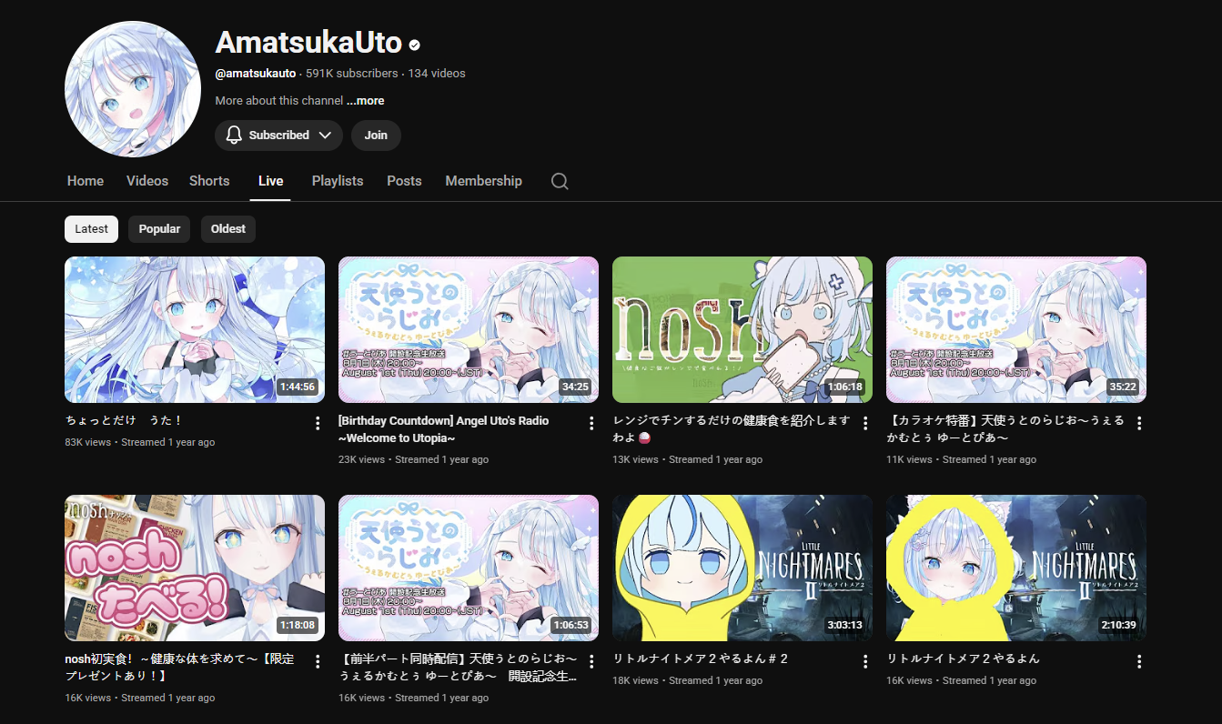Screen dimensions: 1222x724
Task: Open action menu for ちょっとだけ うた! video
Action: coord(318,423)
